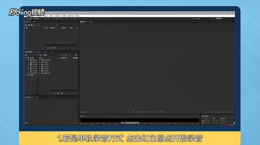Open the 窗口(W) menu
The width and height of the screenshot is (260, 145).
(71, 16)
